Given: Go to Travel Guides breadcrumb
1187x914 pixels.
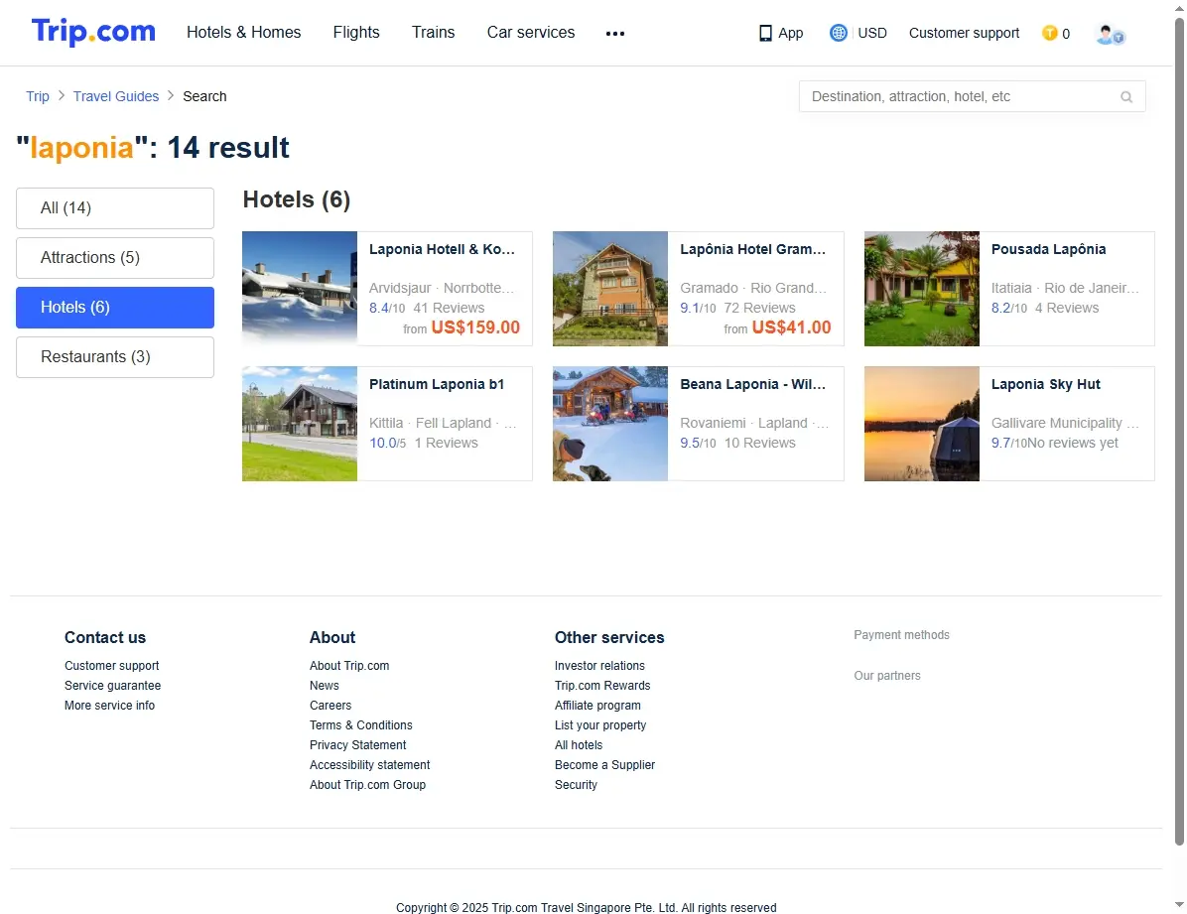Looking at the screenshot, I should (116, 96).
